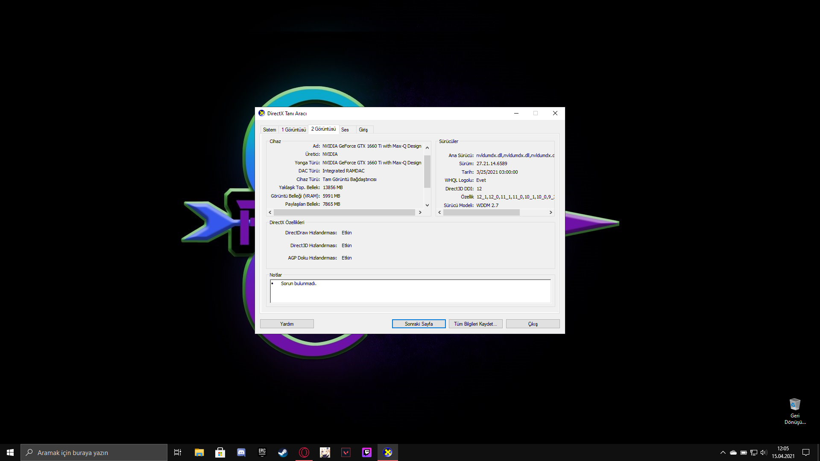Open Discord from the taskbar
The height and width of the screenshot is (461, 820).
[241, 452]
